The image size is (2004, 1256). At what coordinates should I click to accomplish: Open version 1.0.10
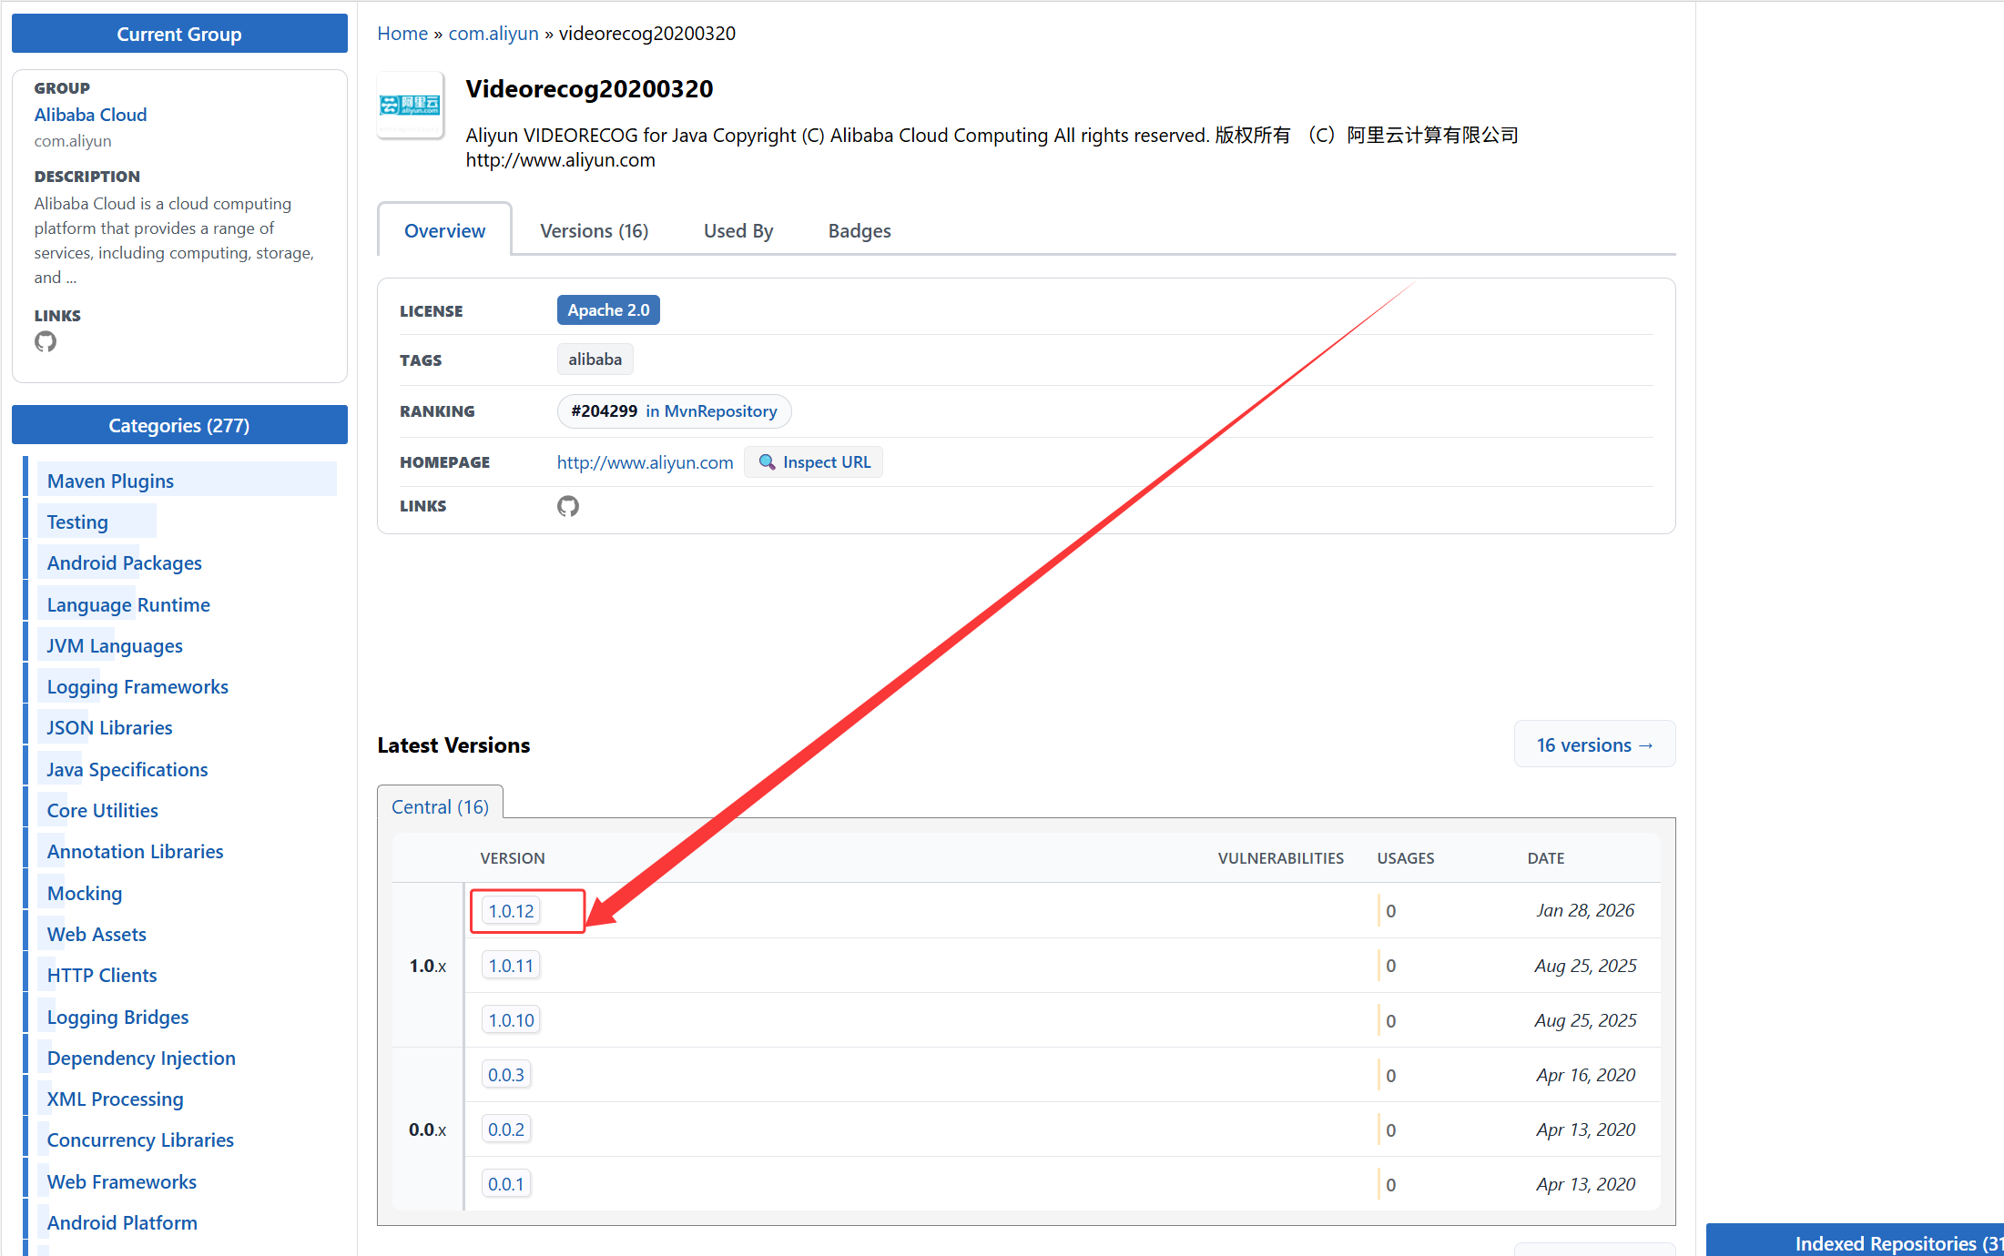coord(511,1020)
